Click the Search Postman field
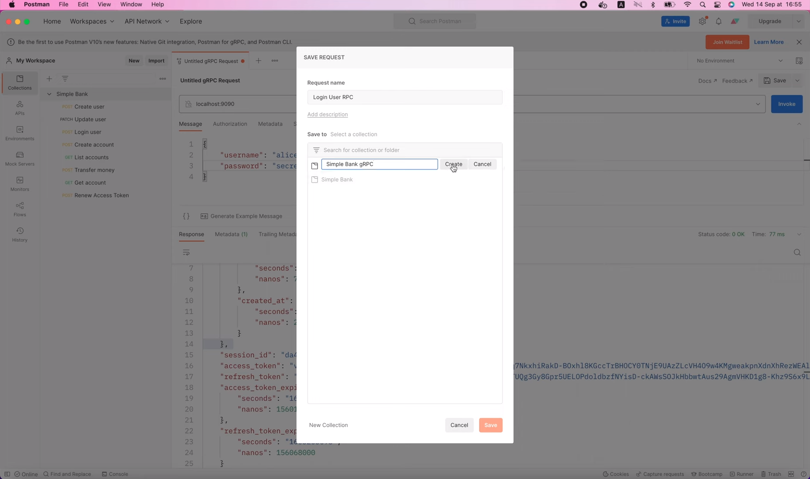810x479 pixels. point(435,21)
